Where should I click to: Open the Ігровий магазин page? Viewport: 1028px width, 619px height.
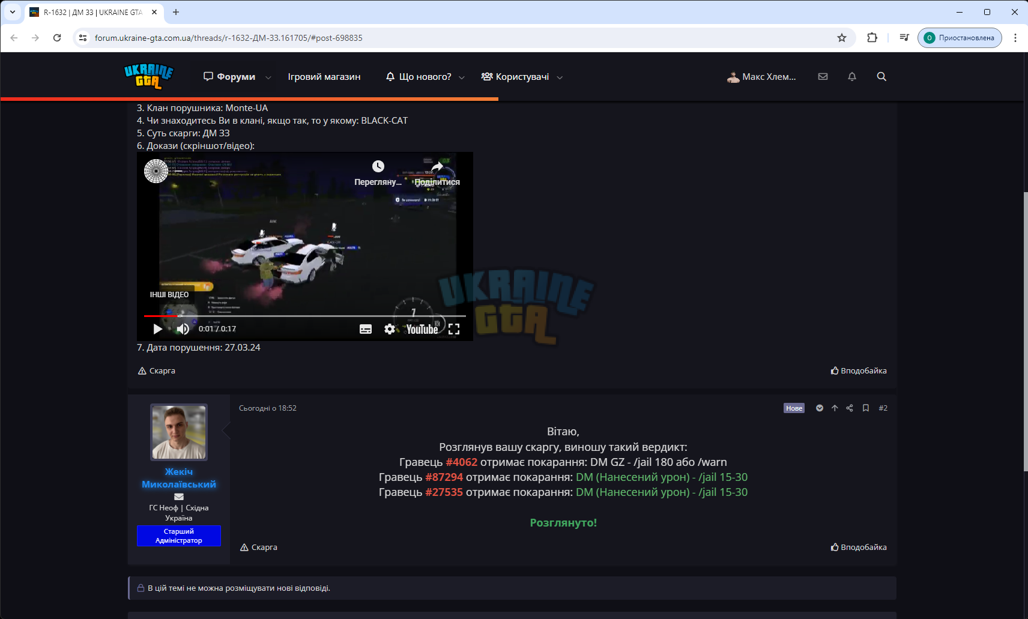(x=324, y=77)
